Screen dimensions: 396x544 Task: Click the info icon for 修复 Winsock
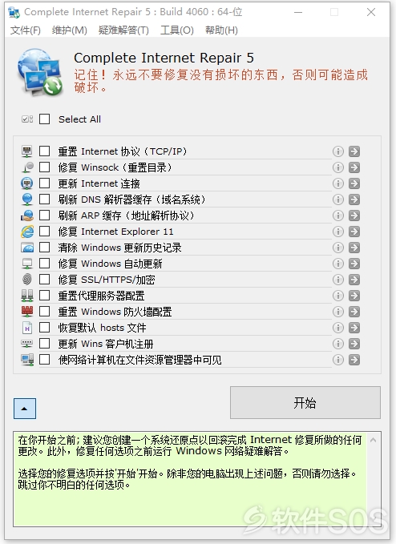click(338, 167)
